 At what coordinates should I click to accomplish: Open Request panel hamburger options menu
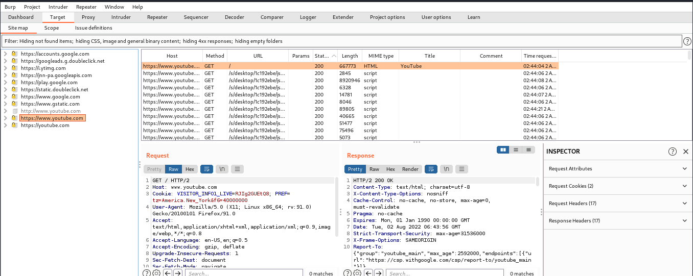coord(237,169)
